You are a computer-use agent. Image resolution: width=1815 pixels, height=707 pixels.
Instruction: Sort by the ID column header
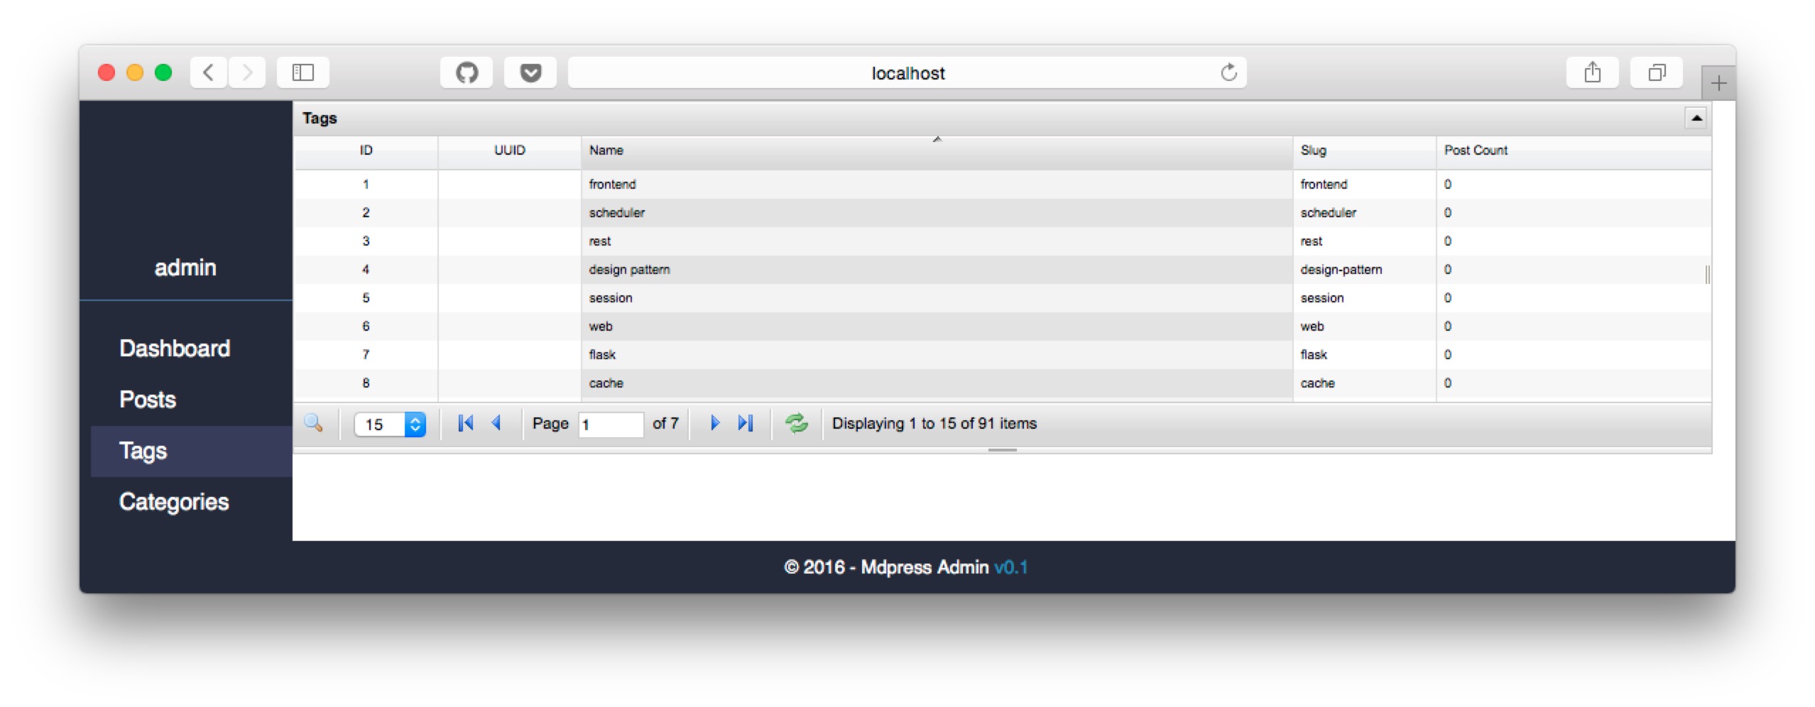tap(366, 150)
